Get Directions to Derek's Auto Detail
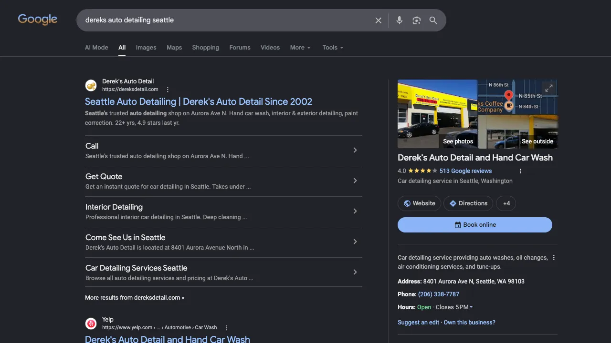This screenshot has width=611, height=343. click(468, 203)
